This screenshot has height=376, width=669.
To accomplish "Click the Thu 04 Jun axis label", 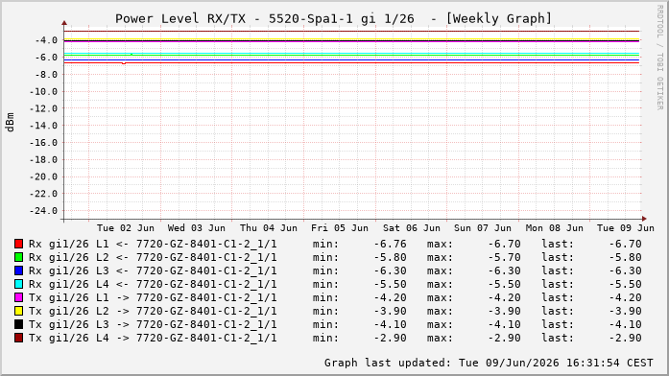I will click(x=269, y=228).
